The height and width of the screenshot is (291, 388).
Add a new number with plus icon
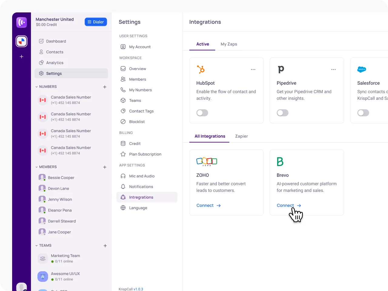(x=105, y=87)
